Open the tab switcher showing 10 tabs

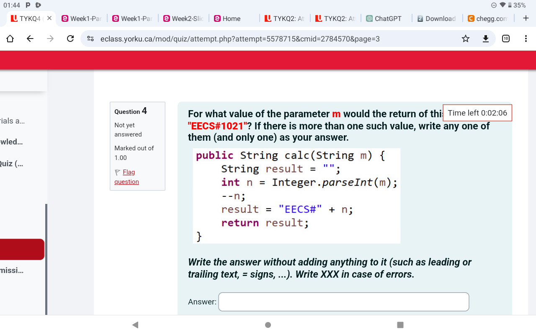506,39
